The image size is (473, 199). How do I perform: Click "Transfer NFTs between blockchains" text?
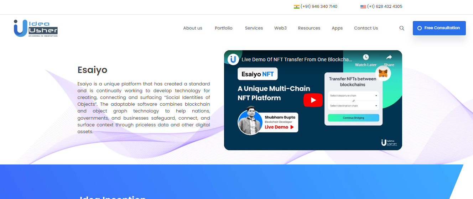click(x=353, y=82)
